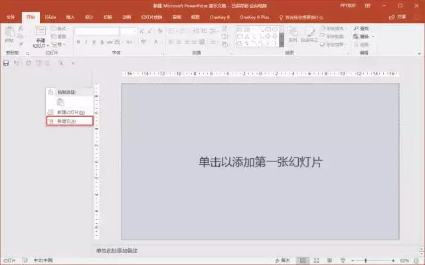The image size is (425, 265).
Task: Switch to the Insert (插入) tab
Action: [x=70, y=17]
